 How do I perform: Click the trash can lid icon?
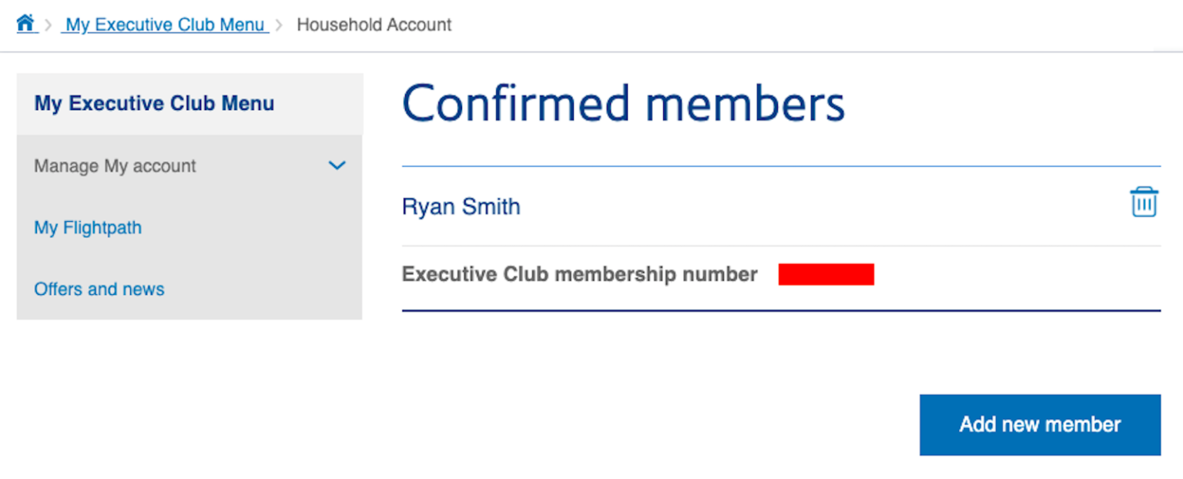1144,193
